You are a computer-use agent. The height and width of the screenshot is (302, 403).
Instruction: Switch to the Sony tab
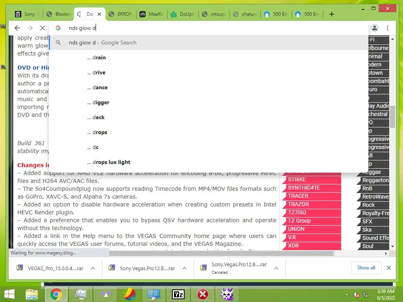tap(27, 14)
